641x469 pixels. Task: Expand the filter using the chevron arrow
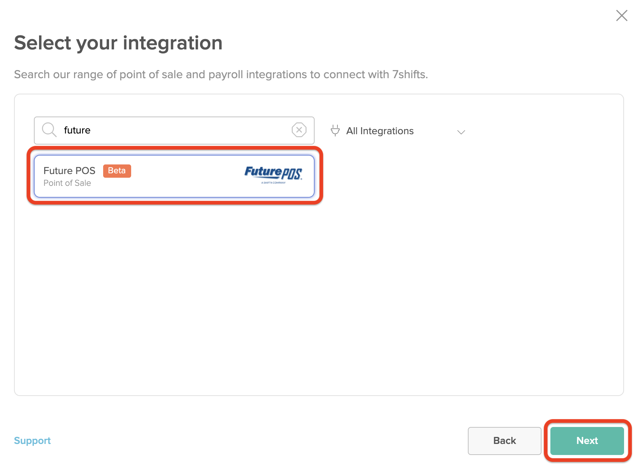point(461,132)
